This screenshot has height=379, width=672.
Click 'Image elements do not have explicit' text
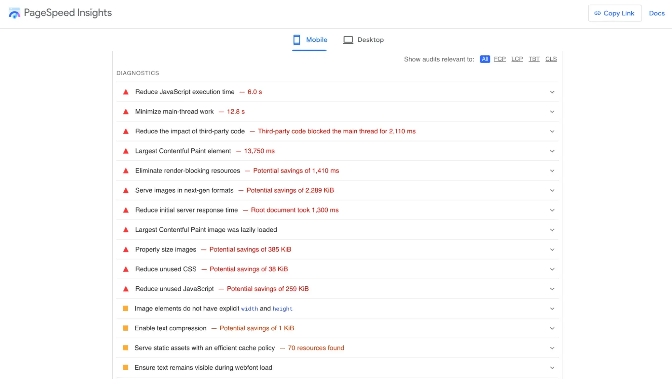click(x=187, y=309)
